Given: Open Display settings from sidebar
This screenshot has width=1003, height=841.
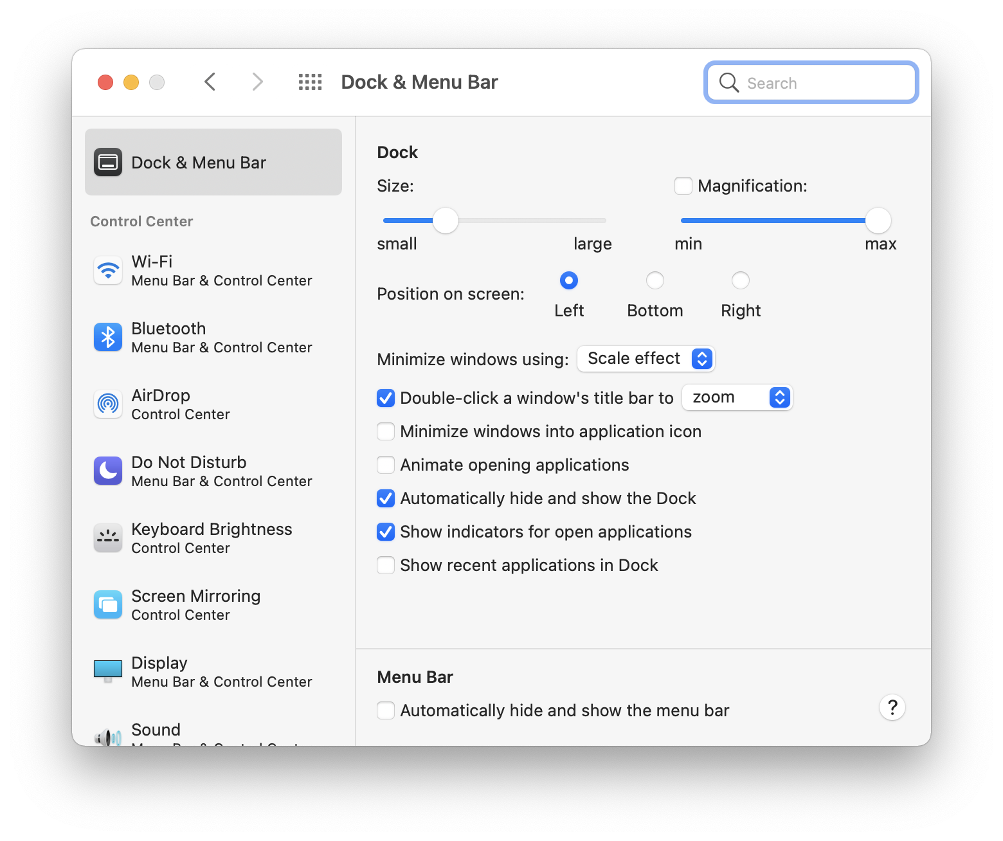Looking at the screenshot, I should (x=212, y=671).
